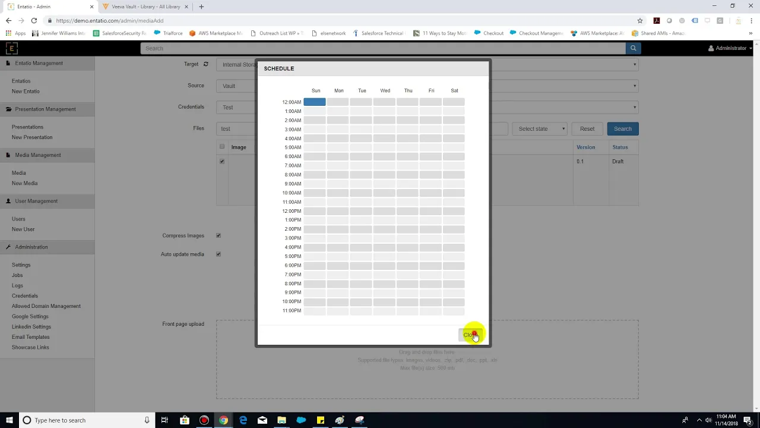Screen dimensions: 760x428
Task: Open the Apps bookmarks shortcut
Action: pyautogui.click(x=16, y=33)
